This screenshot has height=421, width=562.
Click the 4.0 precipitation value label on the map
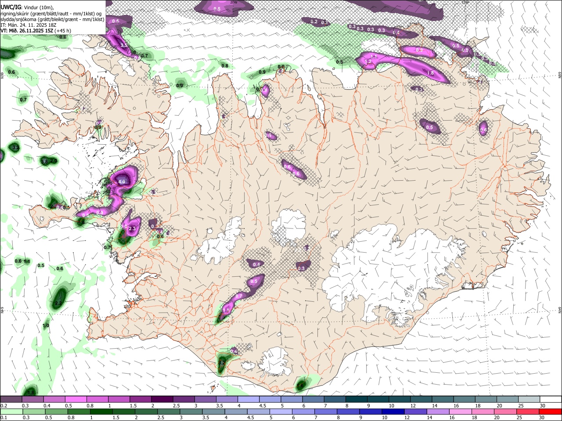(x=122, y=182)
